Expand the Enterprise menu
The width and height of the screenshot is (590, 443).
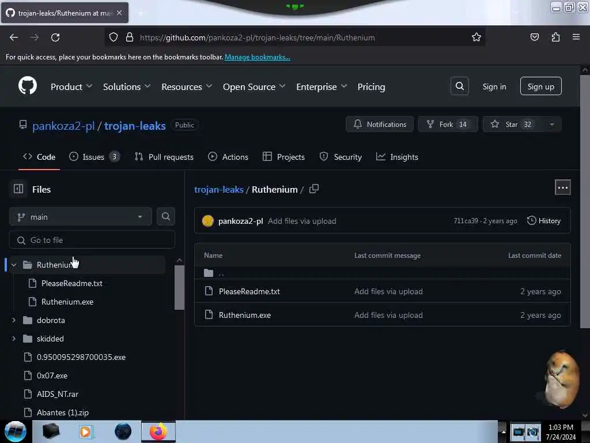click(322, 87)
